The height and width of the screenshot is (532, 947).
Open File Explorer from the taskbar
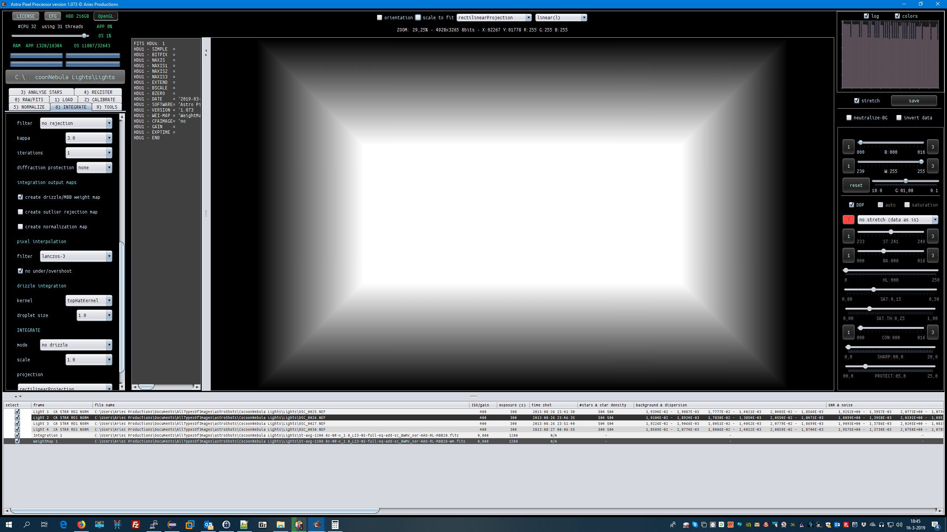pyautogui.click(x=280, y=524)
